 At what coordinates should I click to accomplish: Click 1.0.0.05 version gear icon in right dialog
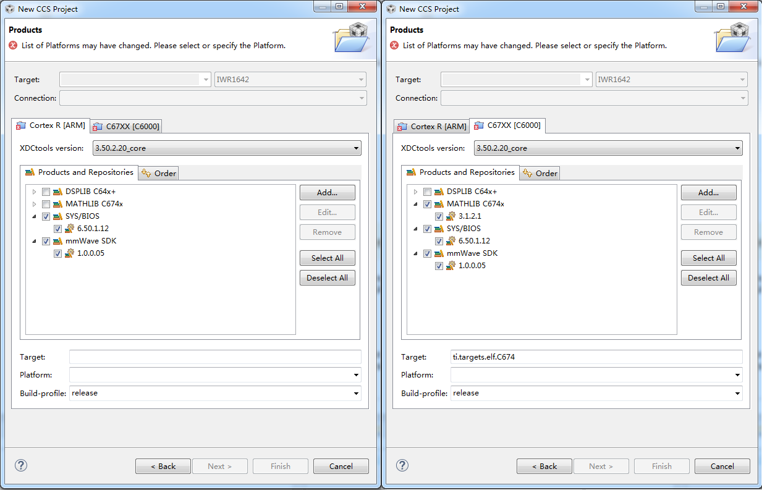click(x=451, y=266)
